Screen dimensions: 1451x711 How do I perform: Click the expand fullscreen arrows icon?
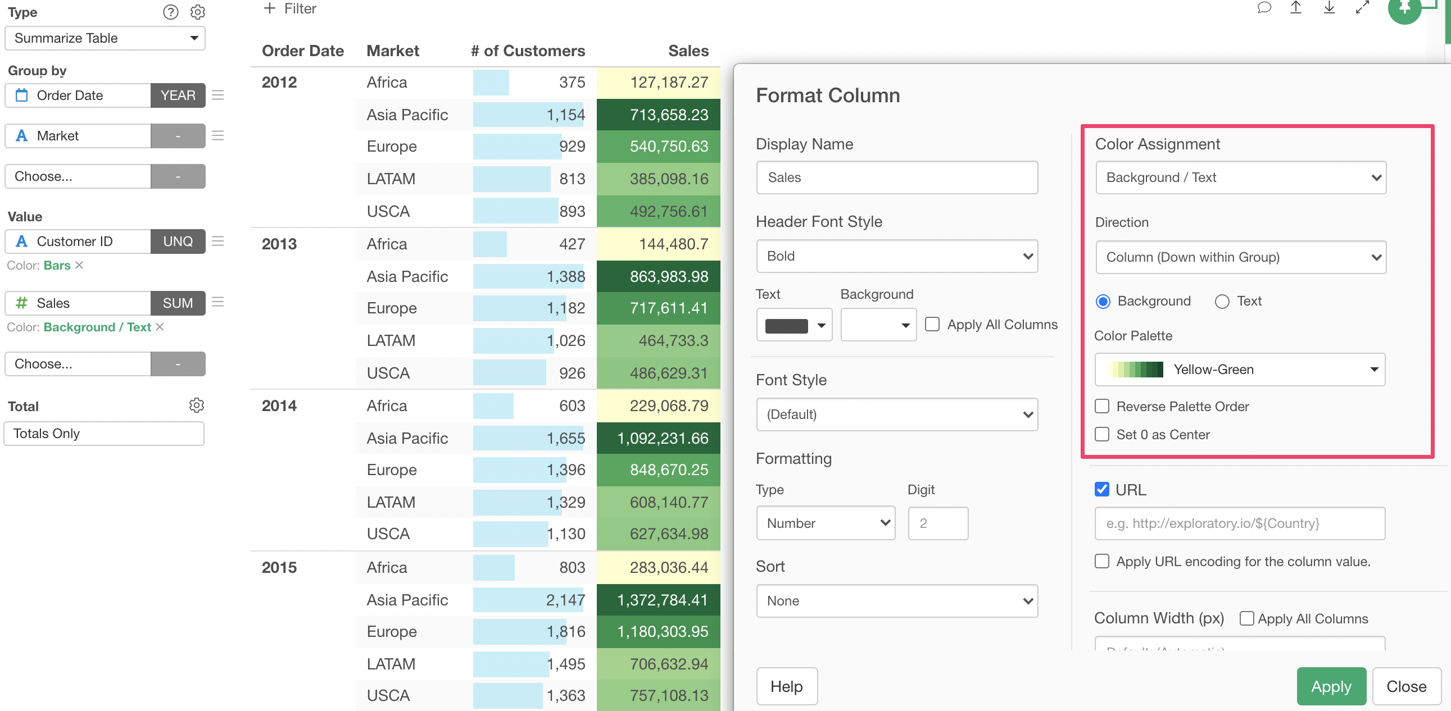(1362, 7)
